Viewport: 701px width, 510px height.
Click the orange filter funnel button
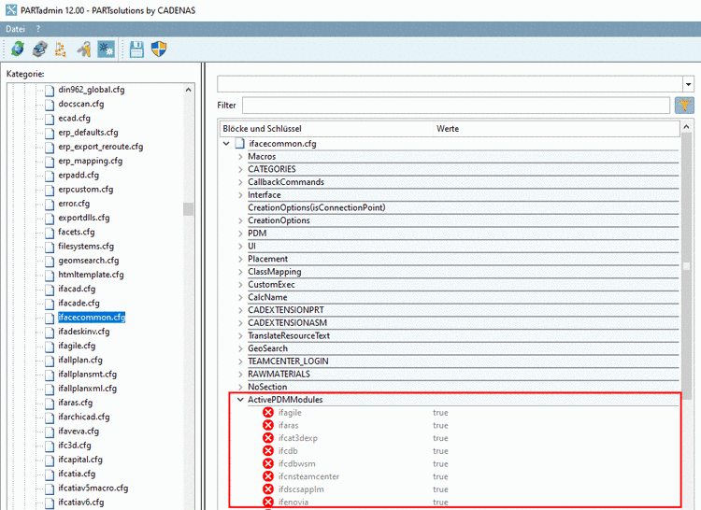684,106
